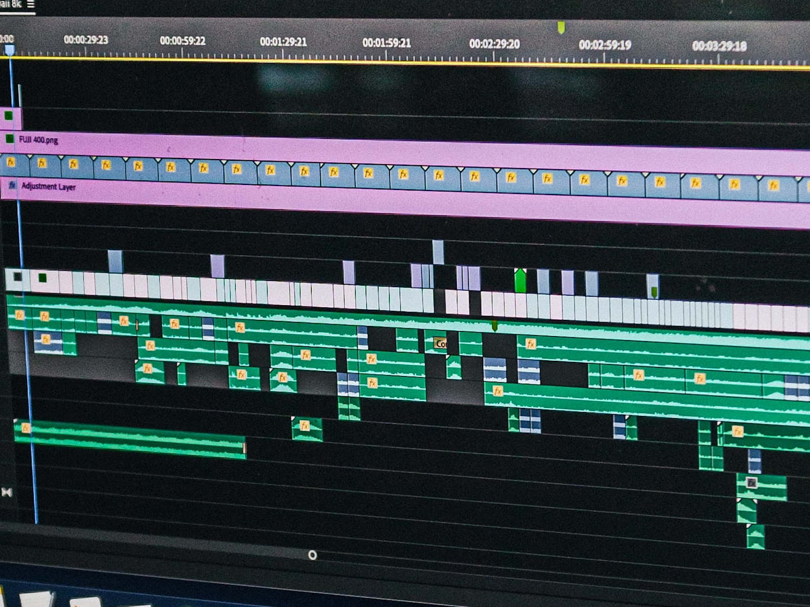Image resolution: width=810 pixels, height=607 pixels.
Task: Select the long audio clip on the lowest-left track
Action: click(x=130, y=440)
